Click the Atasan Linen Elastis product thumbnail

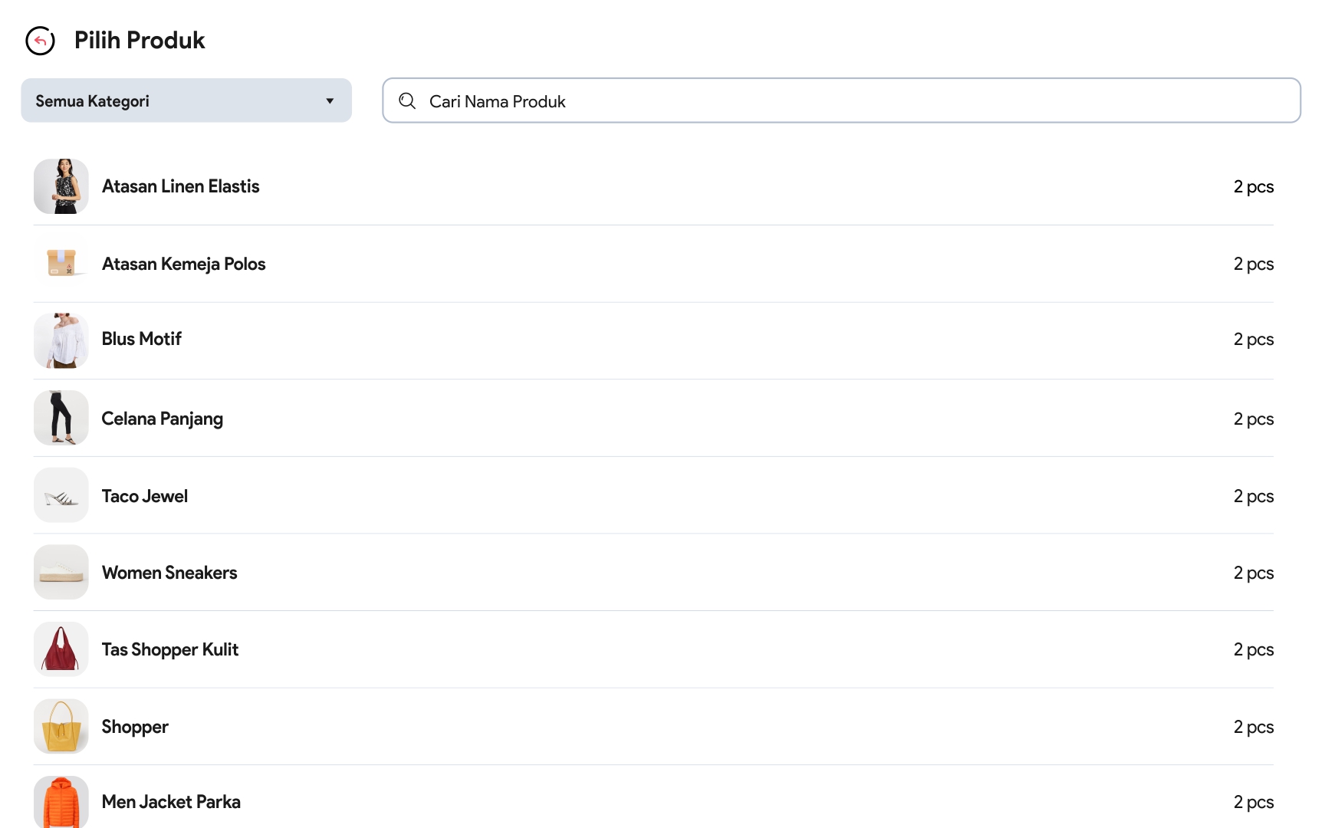click(61, 186)
